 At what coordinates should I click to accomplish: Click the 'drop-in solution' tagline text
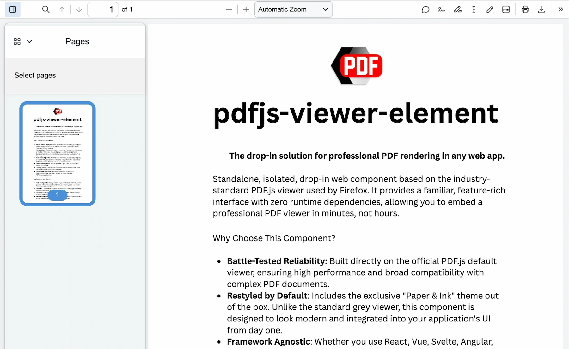367,156
